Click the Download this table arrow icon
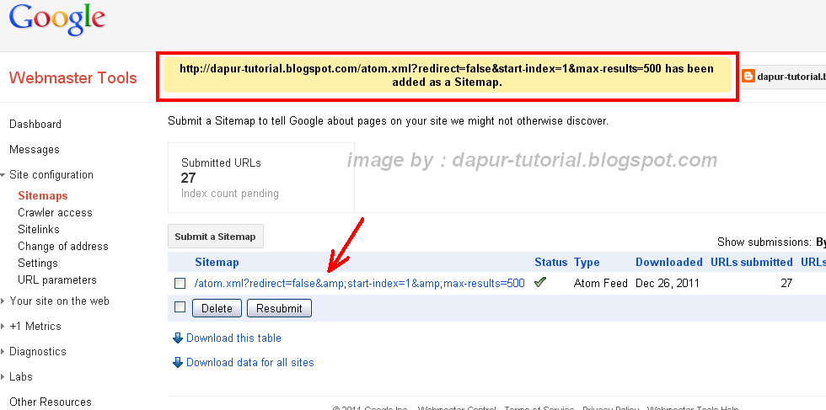Viewport: 826px width, 410px height. pyautogui.click(x=178, y=338)
